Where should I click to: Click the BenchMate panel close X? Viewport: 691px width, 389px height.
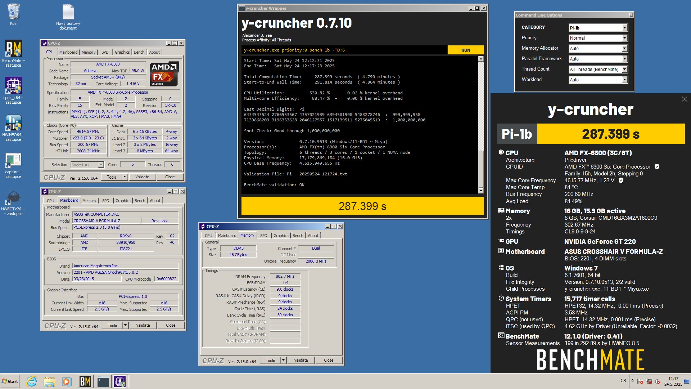coord(684,99)
